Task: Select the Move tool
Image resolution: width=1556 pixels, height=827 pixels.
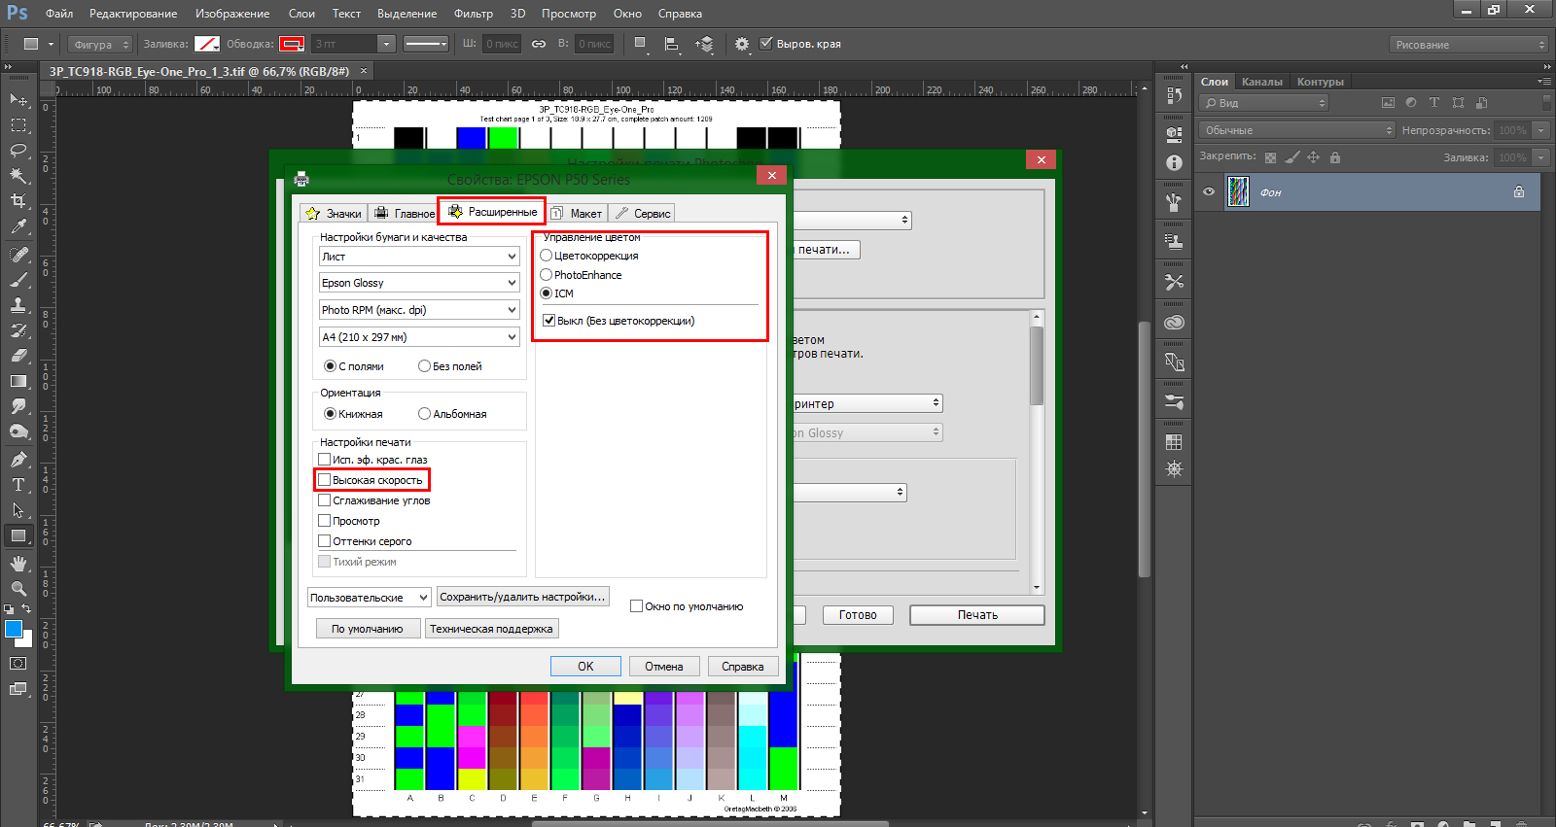Action: point(18,100)
